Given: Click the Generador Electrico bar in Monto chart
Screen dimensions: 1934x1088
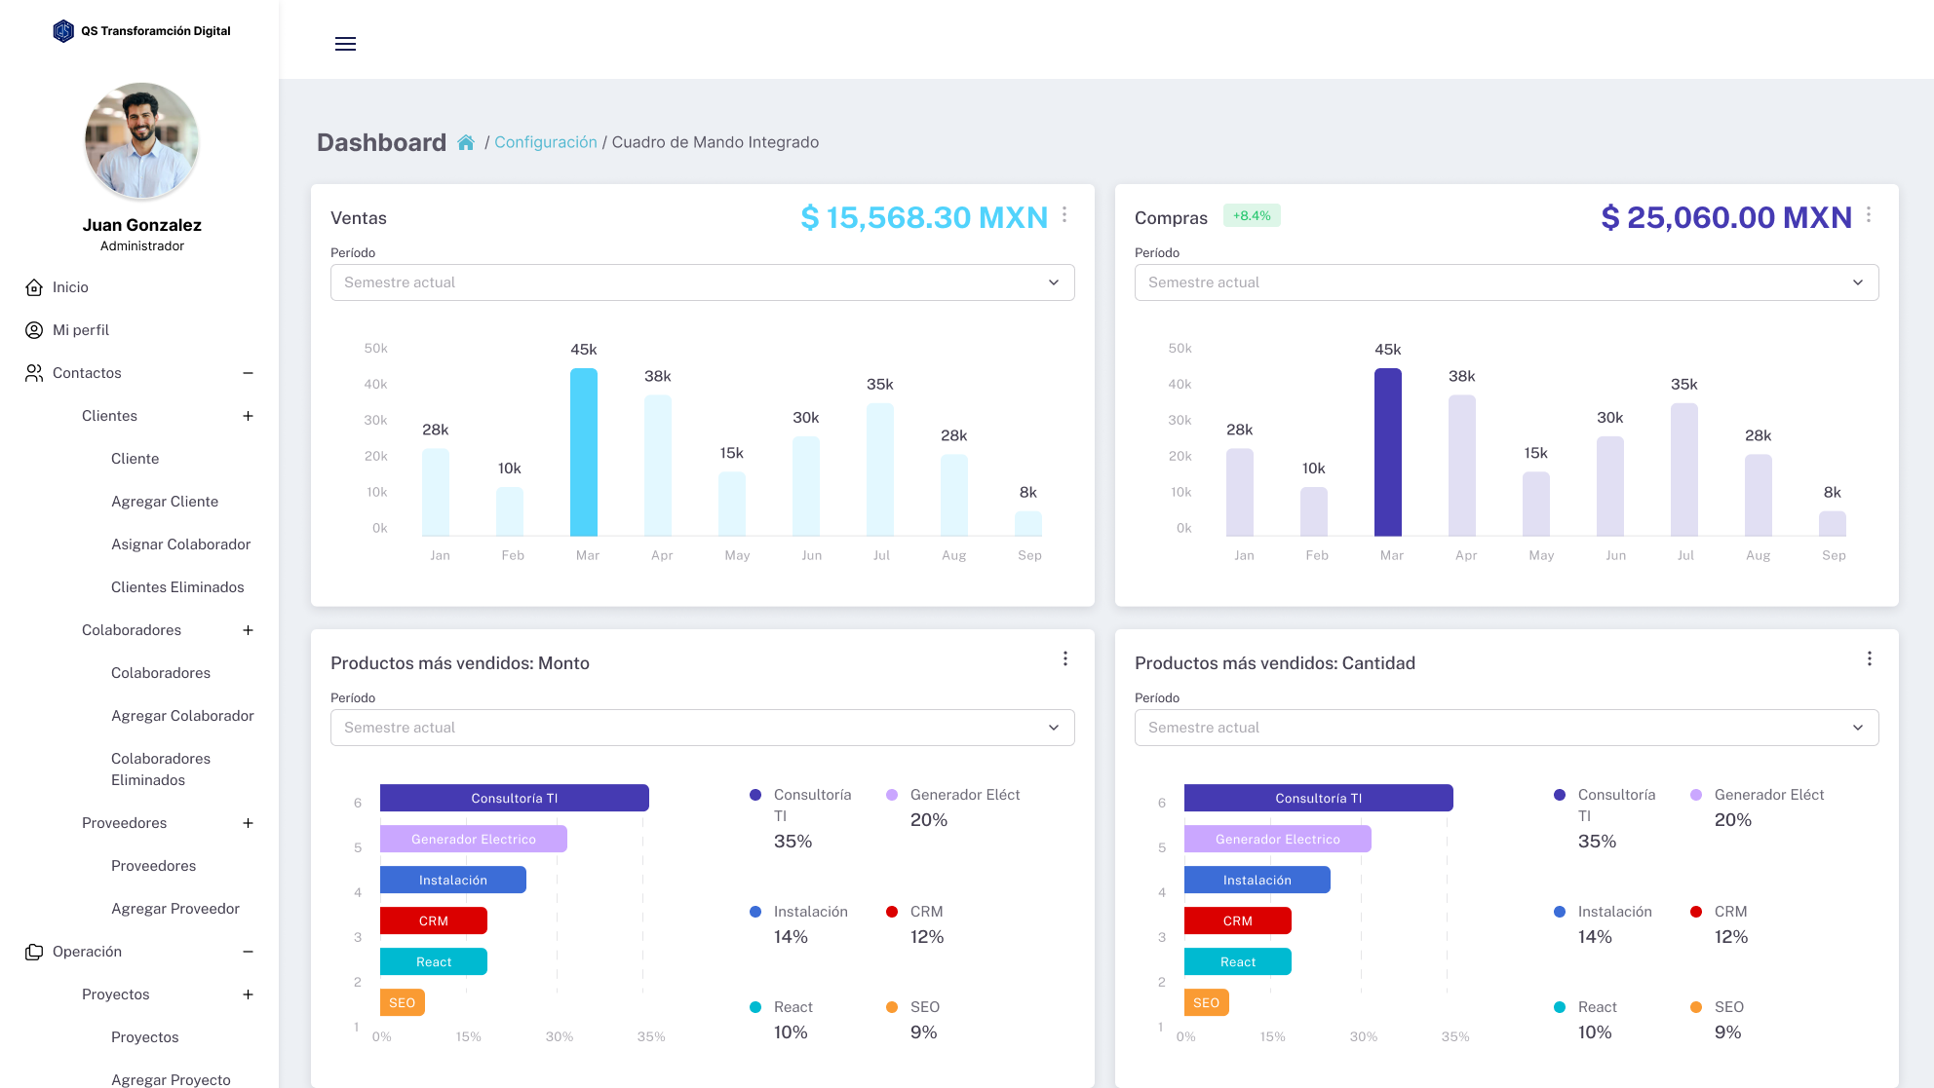Looking at the screenshot, I should pos(474,839).
